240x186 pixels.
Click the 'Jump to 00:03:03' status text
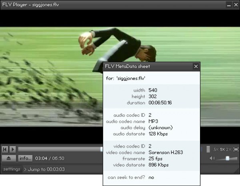pos(46,169)
